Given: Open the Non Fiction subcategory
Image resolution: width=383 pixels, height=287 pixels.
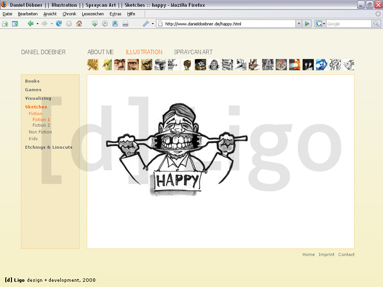Looking at the screenshot, I should tap(40, 132).
